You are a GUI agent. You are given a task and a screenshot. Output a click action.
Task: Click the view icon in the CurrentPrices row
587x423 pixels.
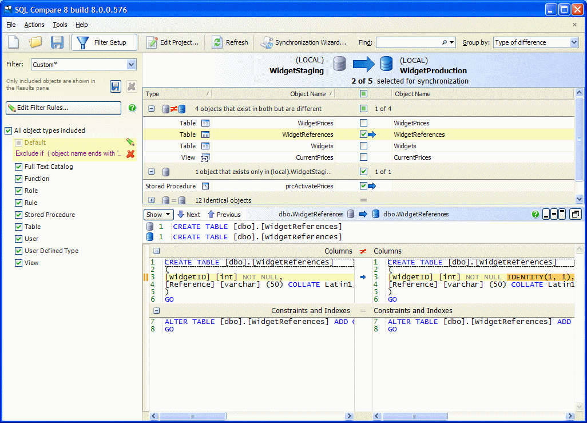205,158
